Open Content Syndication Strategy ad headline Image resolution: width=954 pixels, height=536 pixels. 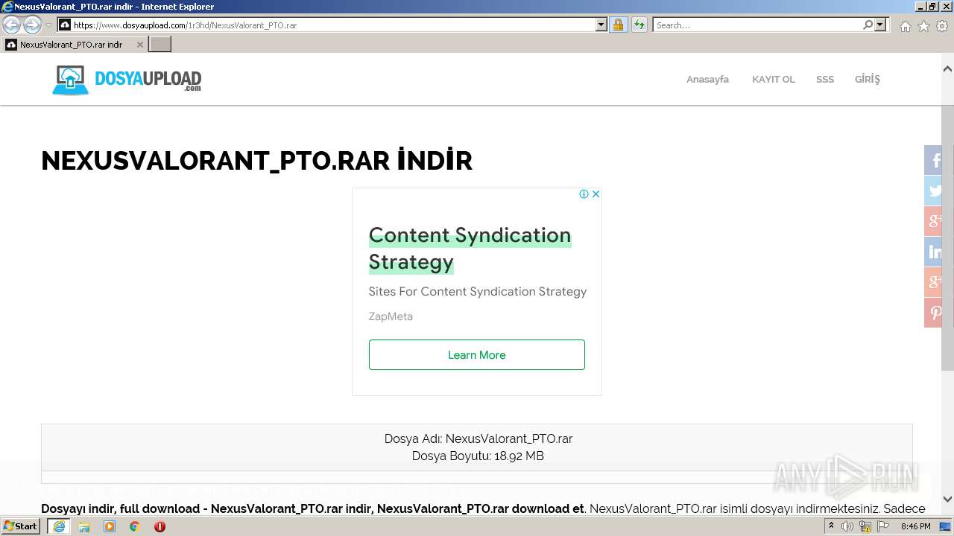point(470,249)
